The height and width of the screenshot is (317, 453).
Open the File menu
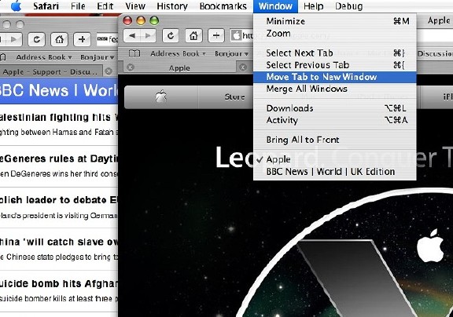click(x=78, y=6)
